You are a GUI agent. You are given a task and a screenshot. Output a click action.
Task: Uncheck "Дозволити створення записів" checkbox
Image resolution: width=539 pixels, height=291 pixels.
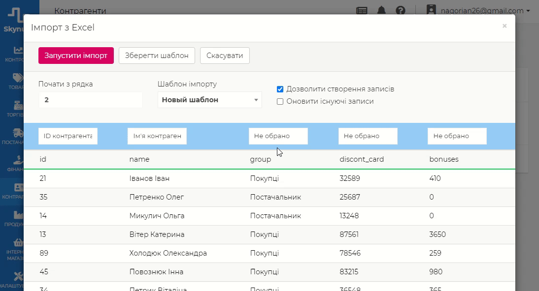tap(280, 89)
